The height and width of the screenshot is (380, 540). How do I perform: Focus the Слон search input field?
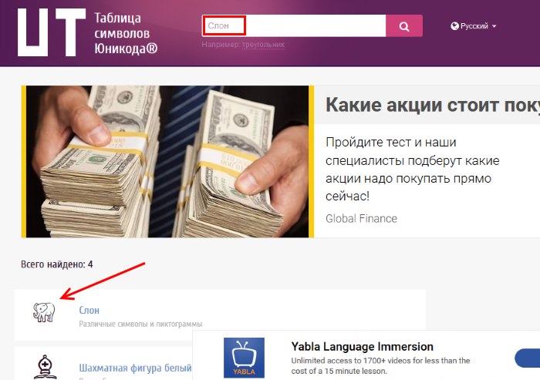click(294, 25)
